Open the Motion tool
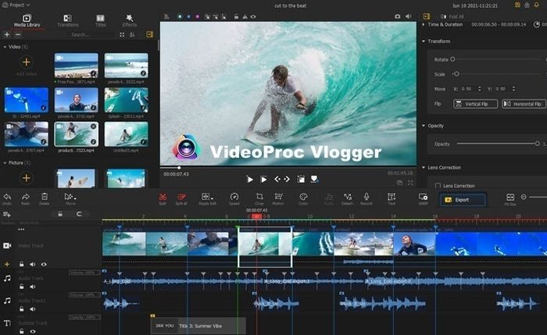 click(x=278, y=199)
